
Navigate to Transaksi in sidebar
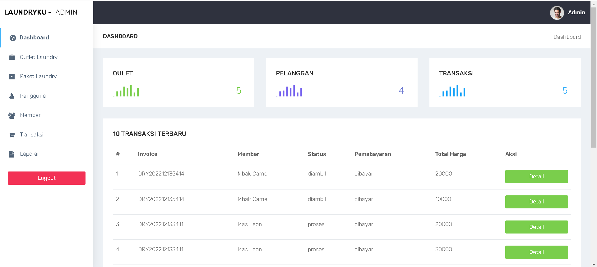[47, 135]
